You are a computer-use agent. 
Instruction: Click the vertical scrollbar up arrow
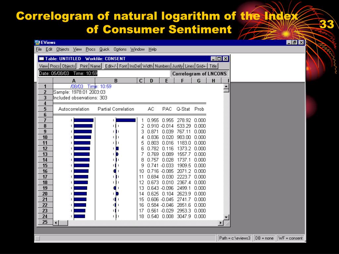[x=226, y=86]
